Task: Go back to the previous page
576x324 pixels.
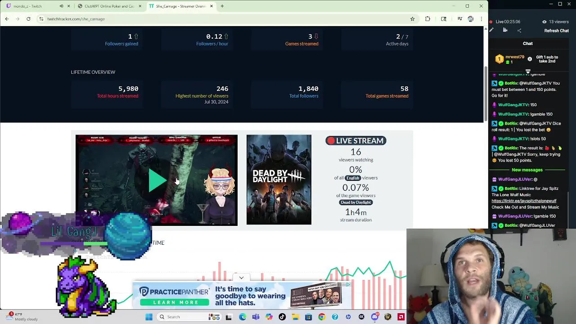Action: click(7, 19)
